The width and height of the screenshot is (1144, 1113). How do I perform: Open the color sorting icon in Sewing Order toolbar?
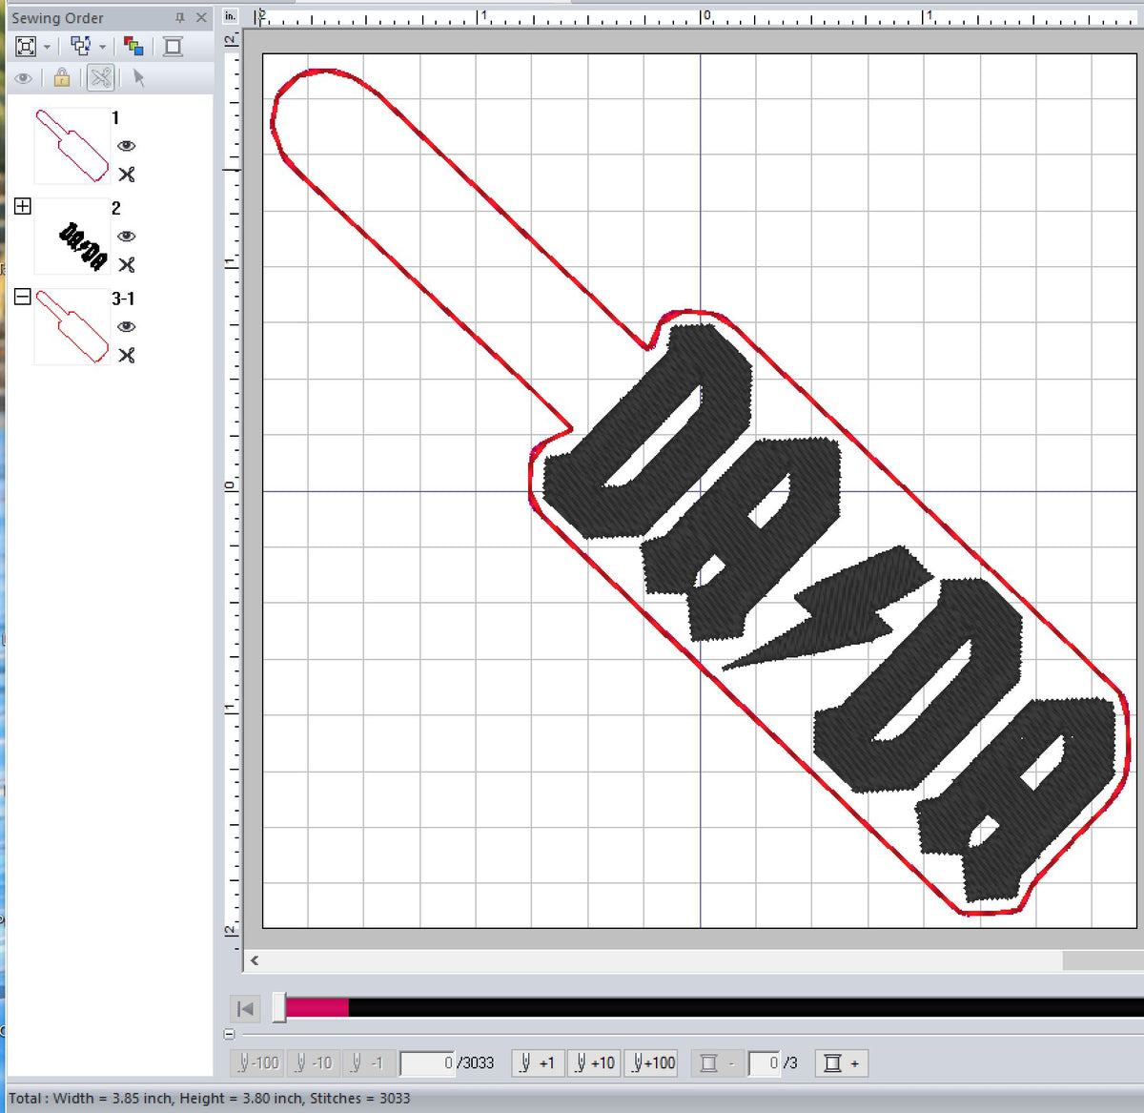click(133, 45)
